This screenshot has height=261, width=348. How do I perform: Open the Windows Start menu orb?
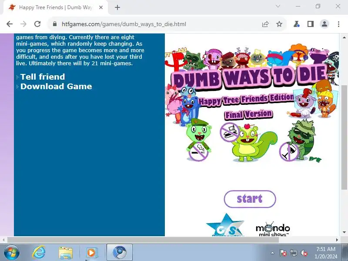coord(12,253)
